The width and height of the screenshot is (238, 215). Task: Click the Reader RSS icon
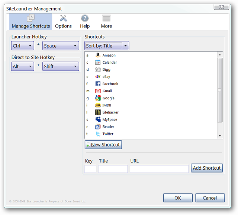[98, 126]
